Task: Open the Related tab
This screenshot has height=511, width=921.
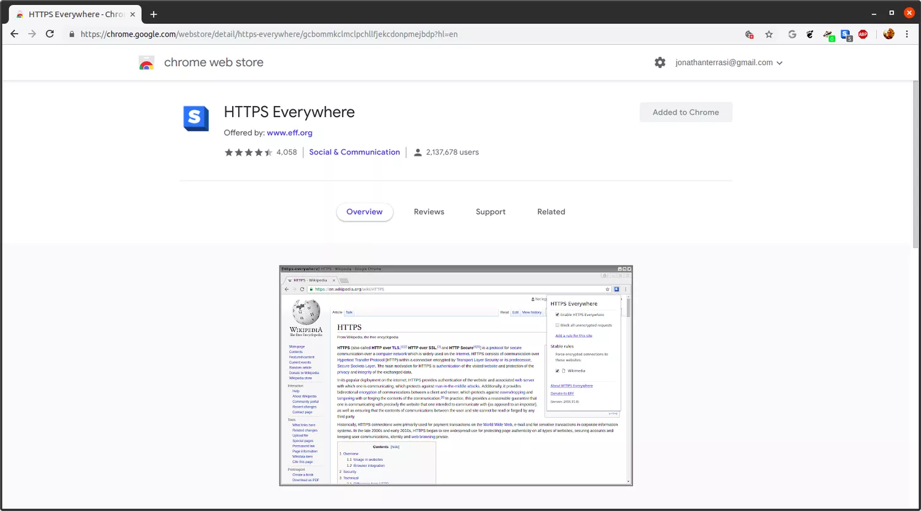Action: (551, 212)
